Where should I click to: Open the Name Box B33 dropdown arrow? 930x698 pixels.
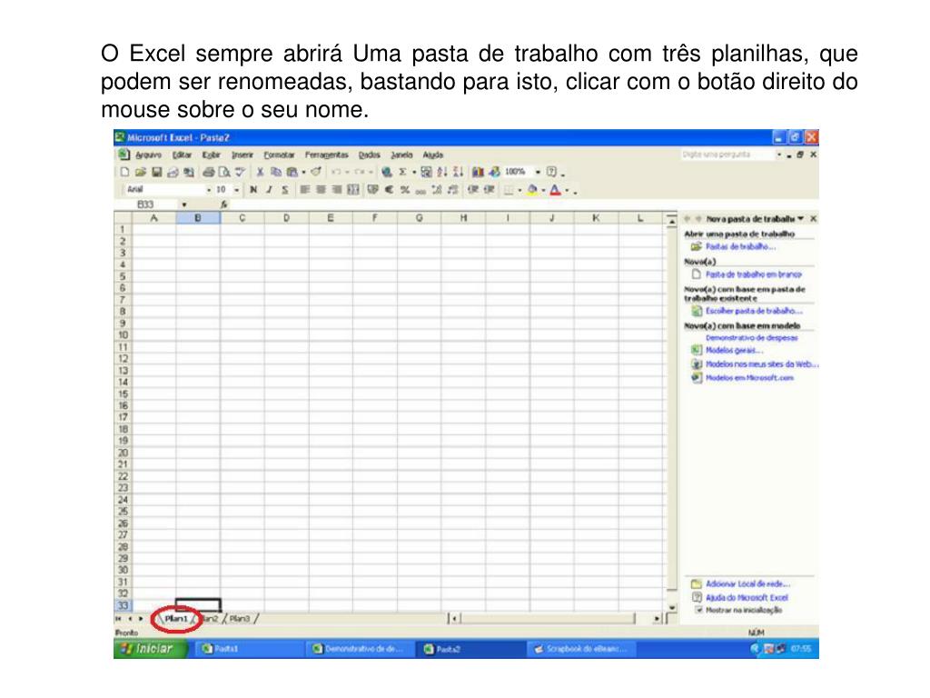click(x=184, y=204)
